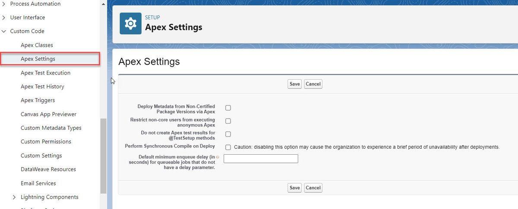
Task: Open Apex Classes in the sidebar
Action: click(x=37, y=45)
